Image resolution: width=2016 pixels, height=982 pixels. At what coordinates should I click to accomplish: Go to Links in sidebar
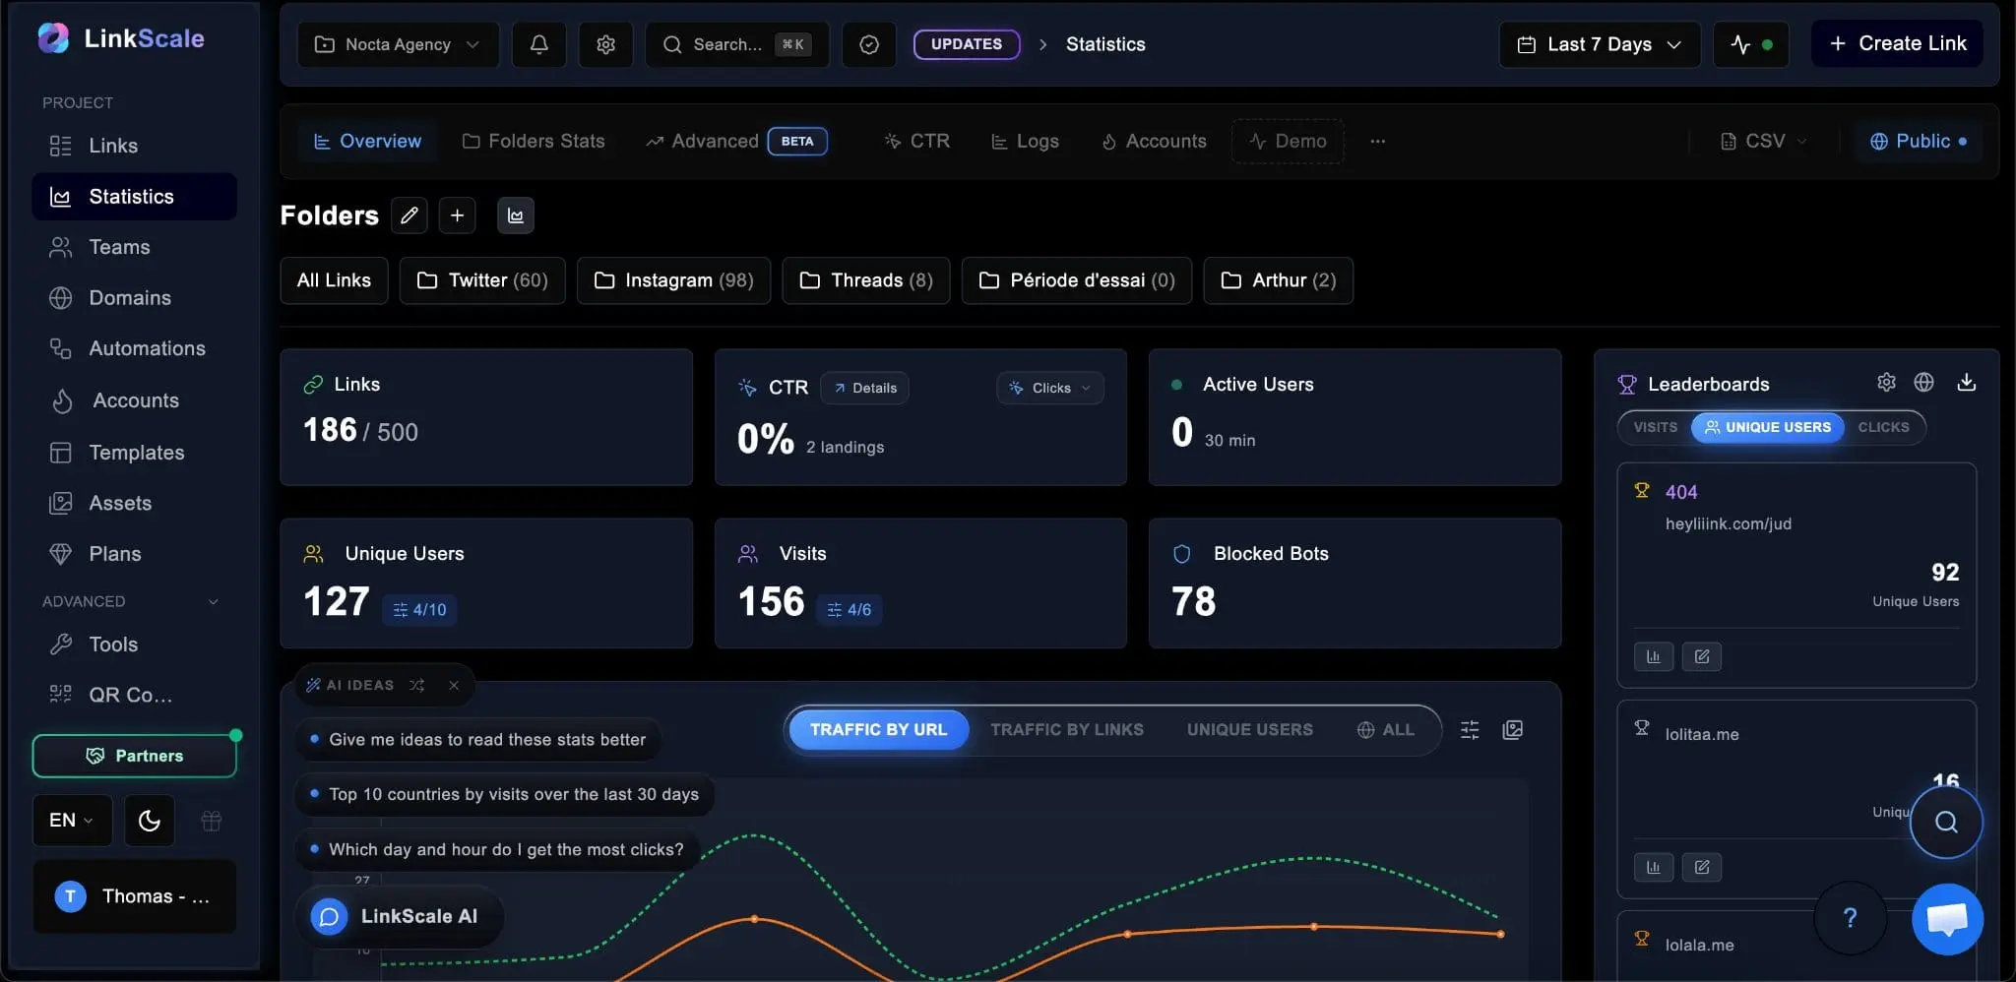(x=135, y=146)
